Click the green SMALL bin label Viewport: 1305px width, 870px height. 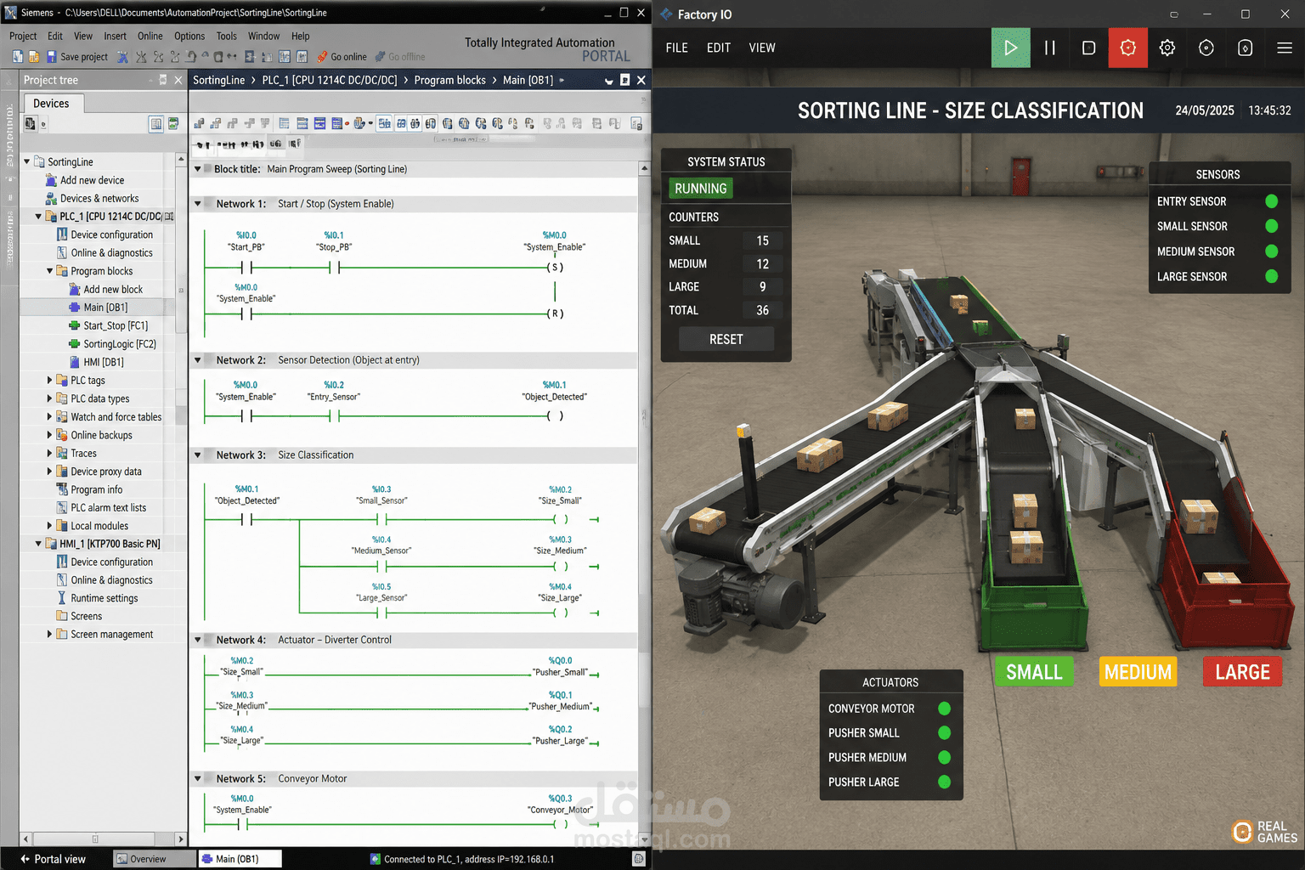(x=1034, y=672)
